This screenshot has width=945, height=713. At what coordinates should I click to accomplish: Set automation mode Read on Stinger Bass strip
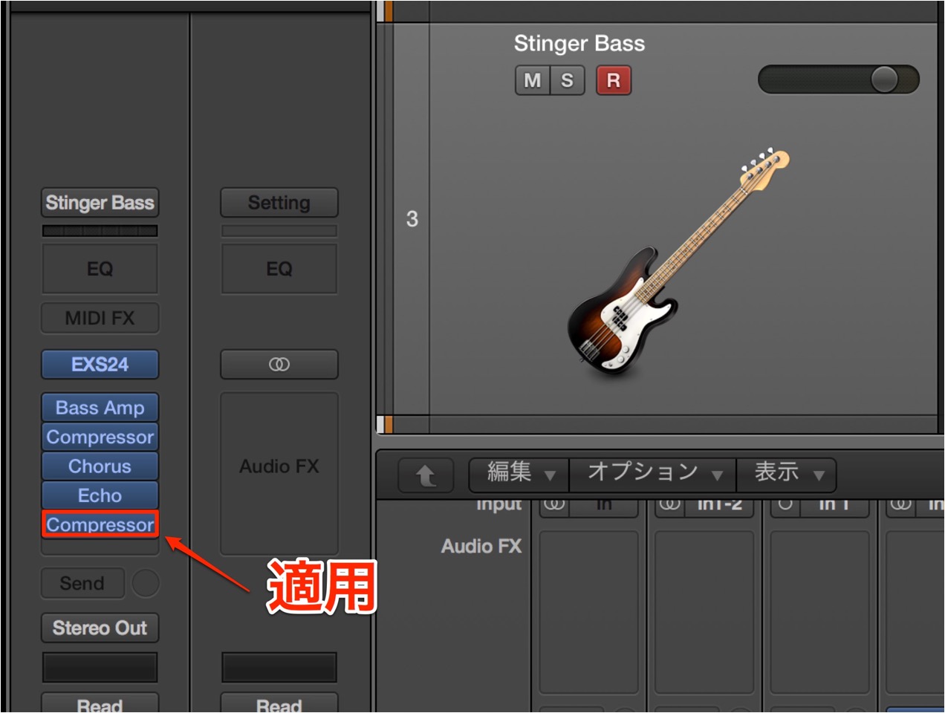[100, 704]
